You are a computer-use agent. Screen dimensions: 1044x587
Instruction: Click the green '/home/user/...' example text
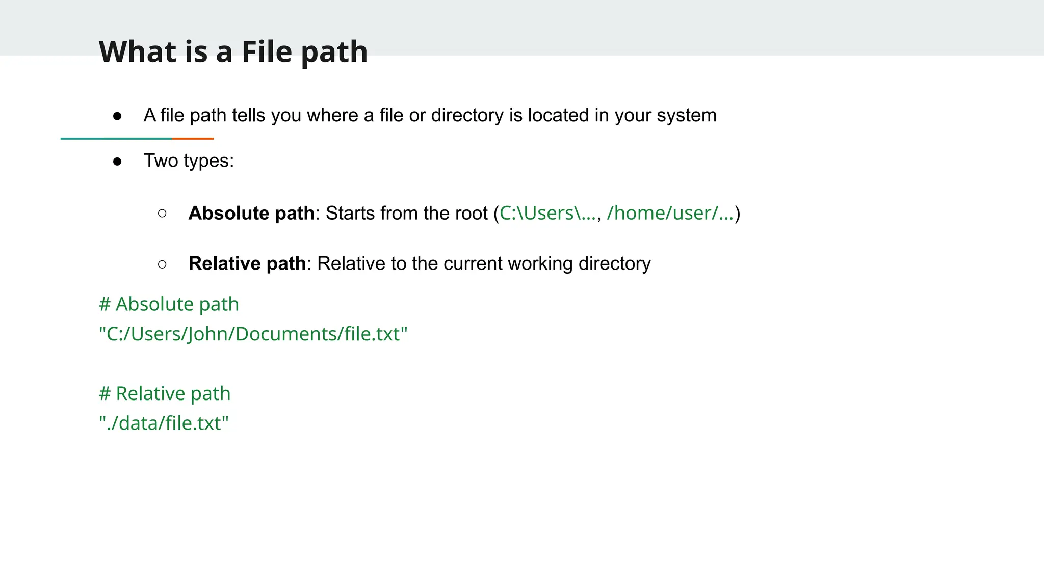point(670,213)
